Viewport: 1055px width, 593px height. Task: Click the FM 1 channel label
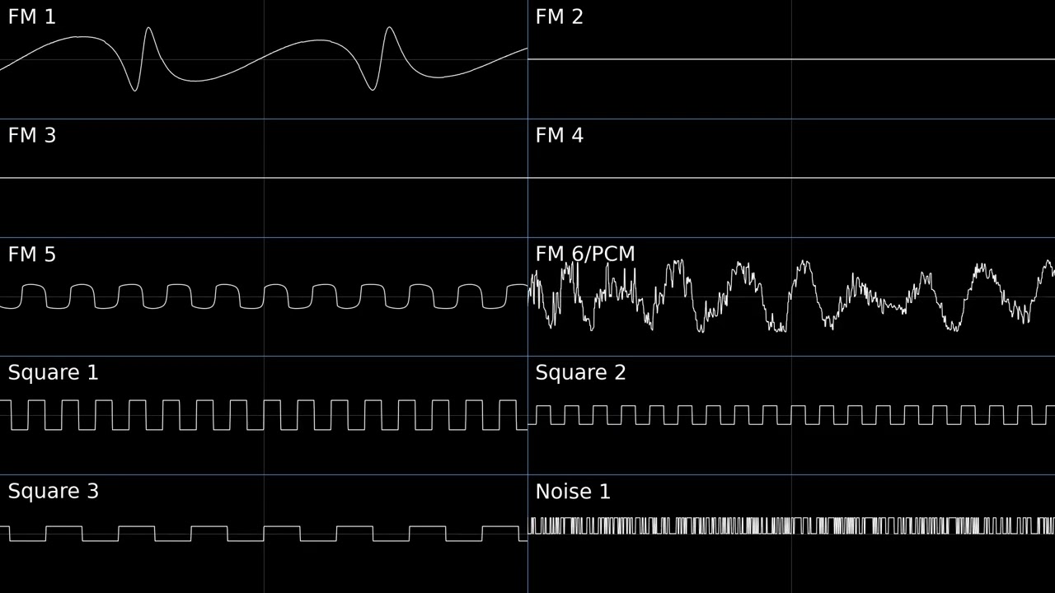(32, 17)
